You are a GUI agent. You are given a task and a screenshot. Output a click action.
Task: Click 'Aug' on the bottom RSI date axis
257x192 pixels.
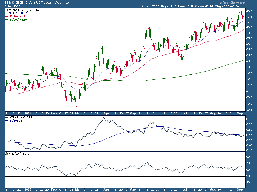pos(213,189)
